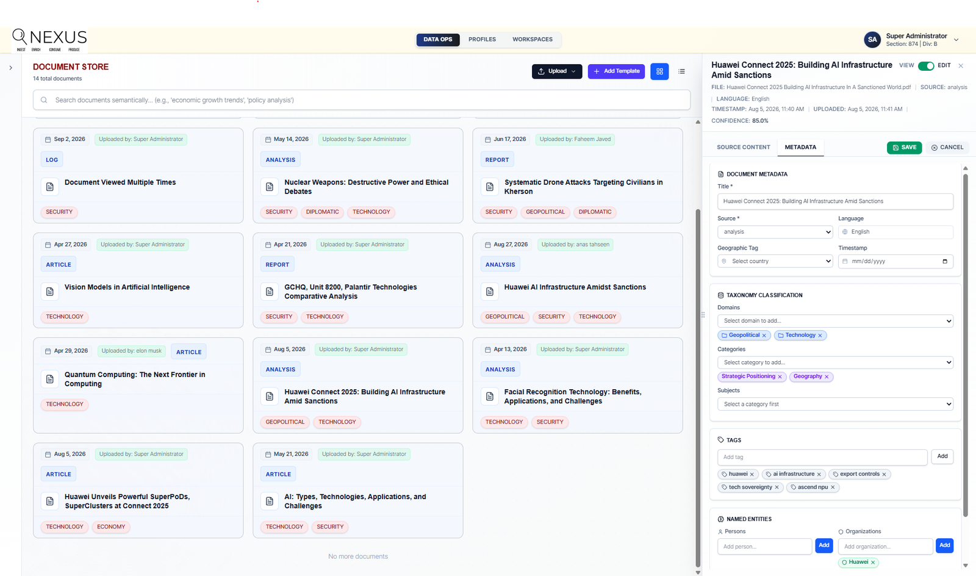Switch to the Data Ops tab
Viewport: 976px width, 576px height.
tap(438, 40)
